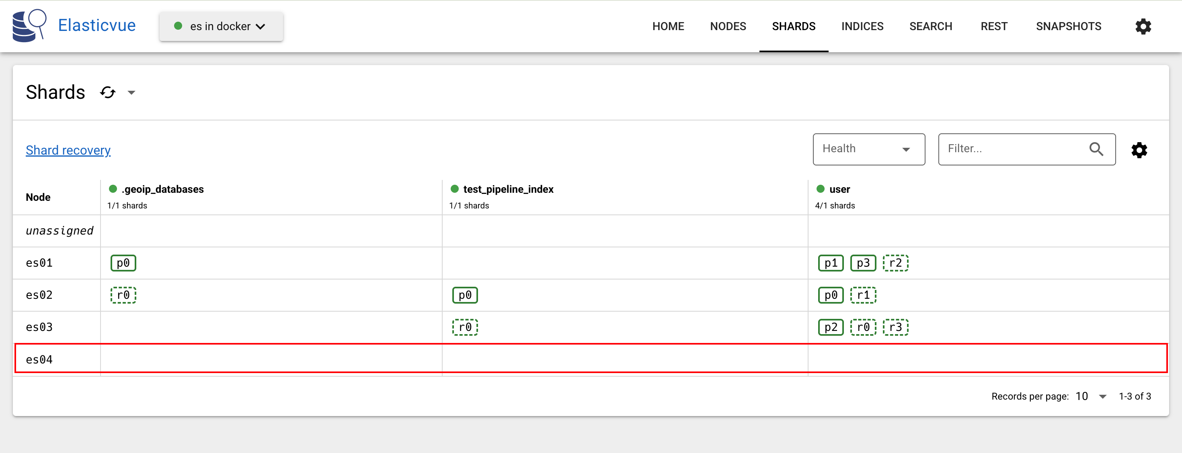
Task: Select user r3 shard on es03
Action: [896, 327]
